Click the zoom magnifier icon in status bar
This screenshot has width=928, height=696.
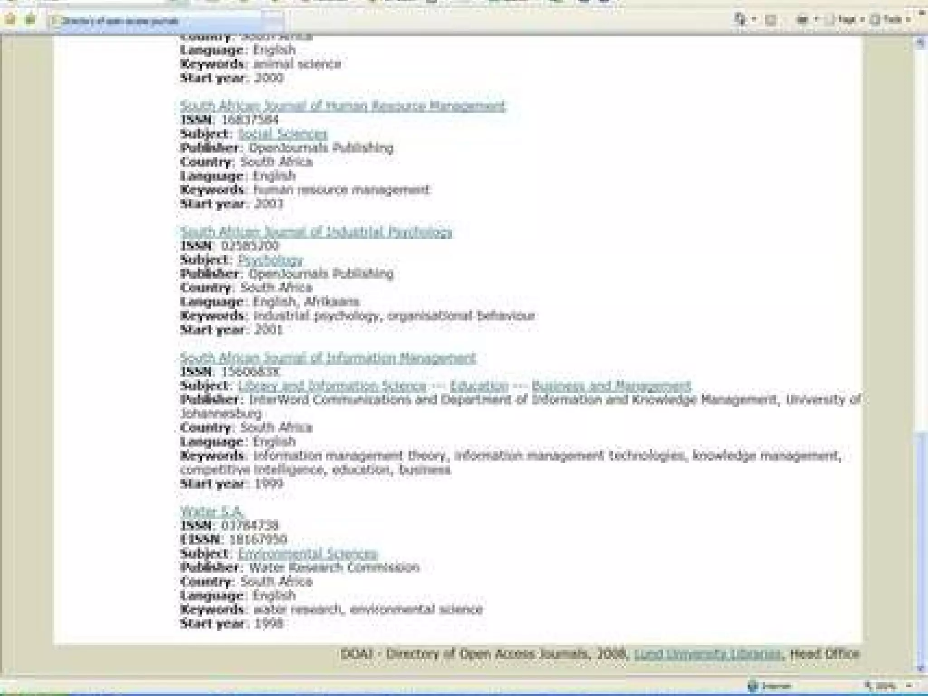click(868, 686)
